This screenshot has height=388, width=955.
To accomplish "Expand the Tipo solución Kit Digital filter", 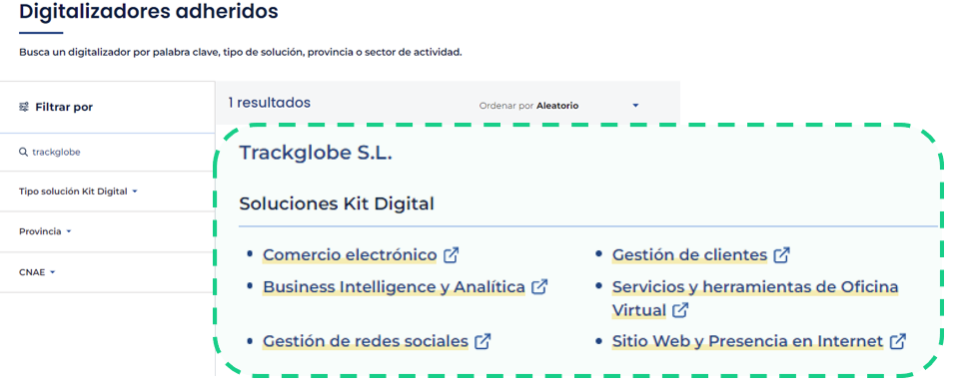I will [78, 191].
